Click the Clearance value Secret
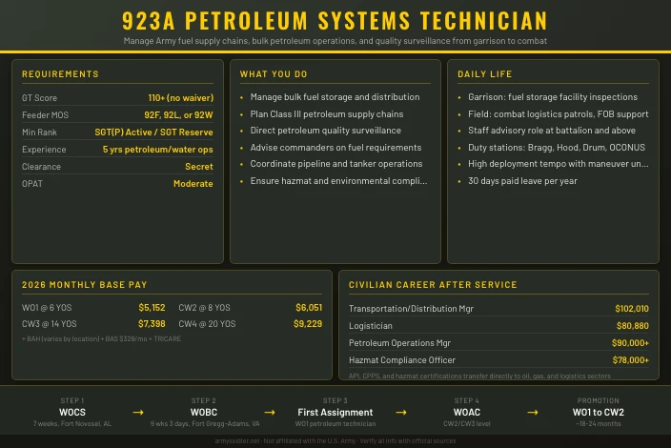The width and height of the screenshot is (671, 448). pos(199,167)
